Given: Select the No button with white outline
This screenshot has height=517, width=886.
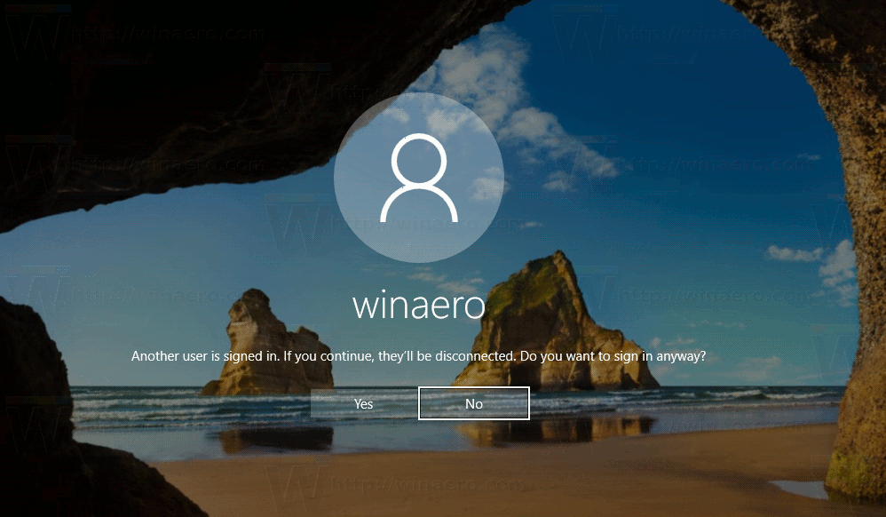Looking at the screenshot, I should [x=473, y=403].
